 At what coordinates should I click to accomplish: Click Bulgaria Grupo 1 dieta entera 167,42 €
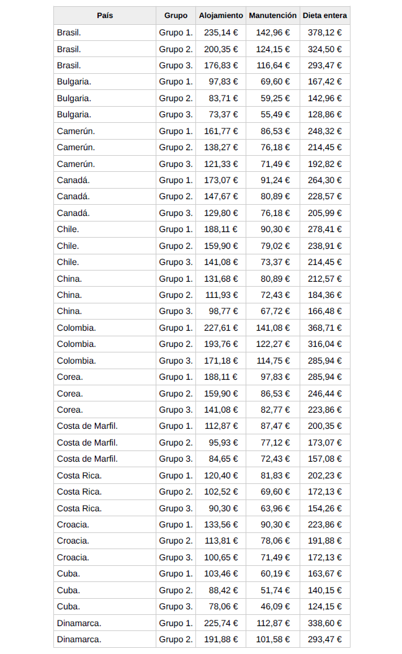324,81
